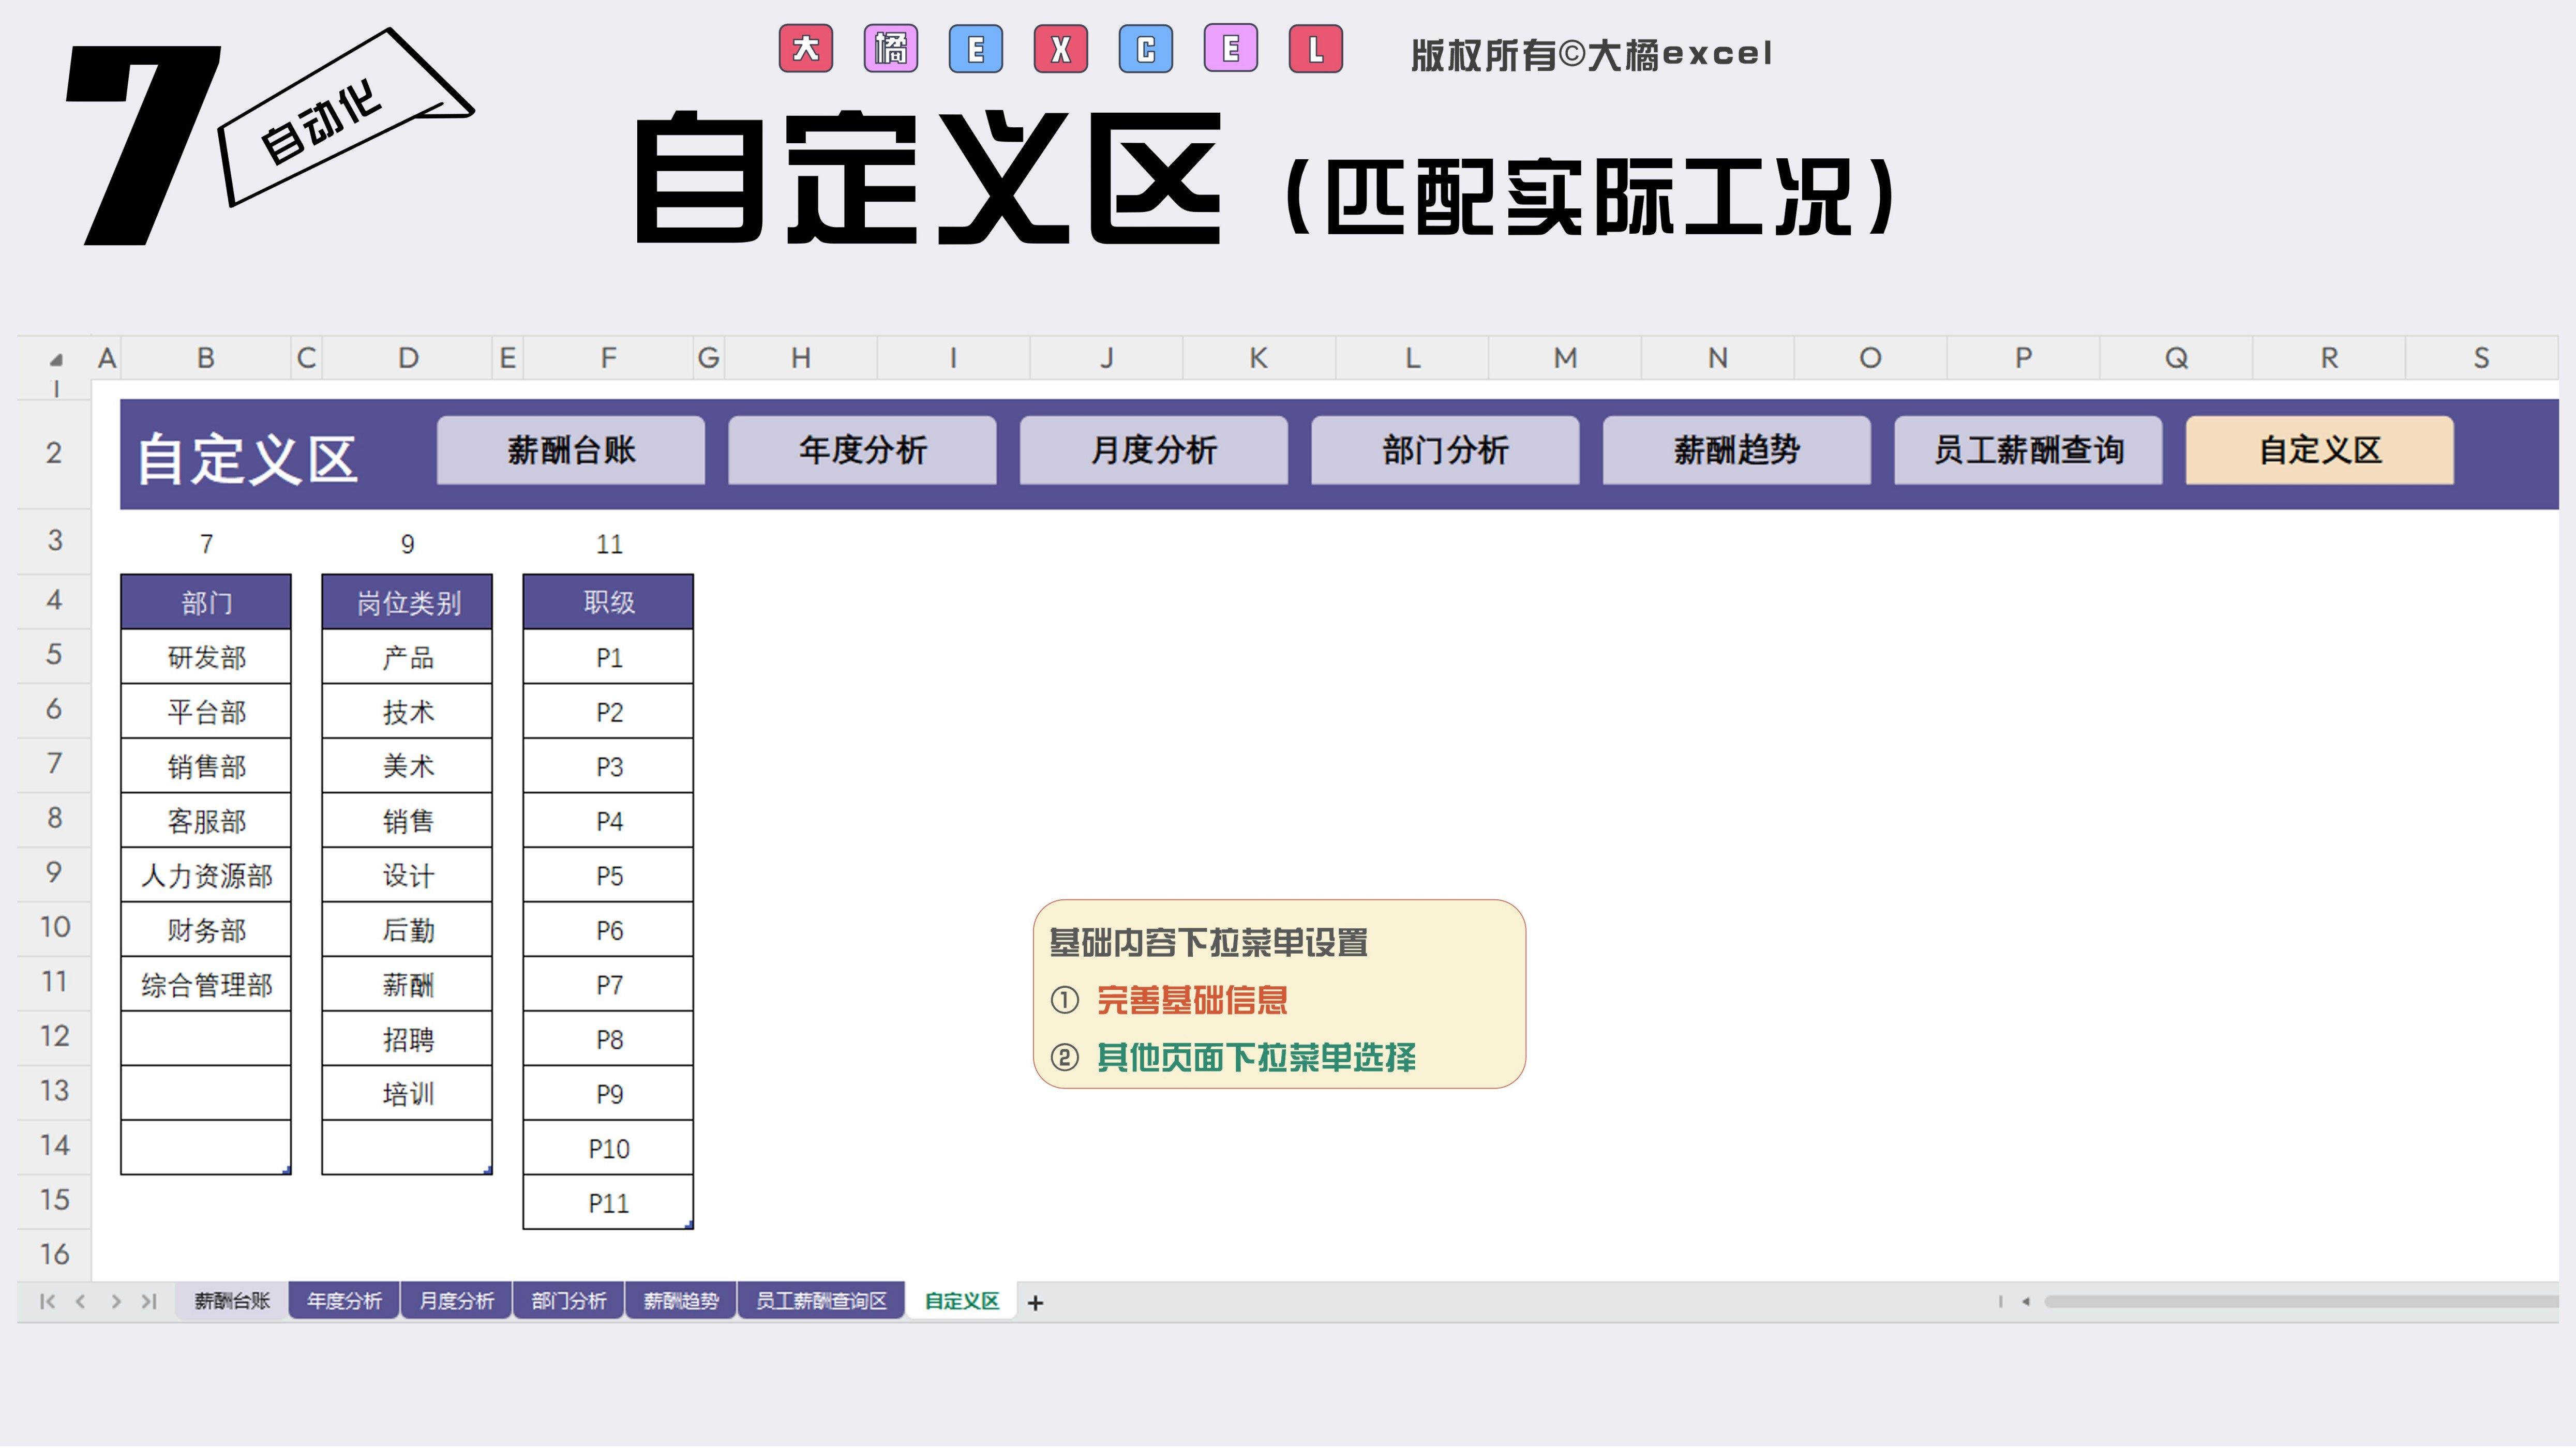Image resolution: width=2576 pixels, height=1448 pixels.
Task: Go to 年度分析 navigation button
Action: point(862,450)
